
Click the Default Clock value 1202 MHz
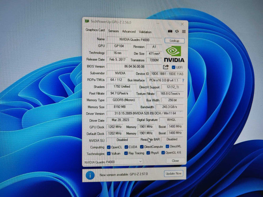[115, 133]
